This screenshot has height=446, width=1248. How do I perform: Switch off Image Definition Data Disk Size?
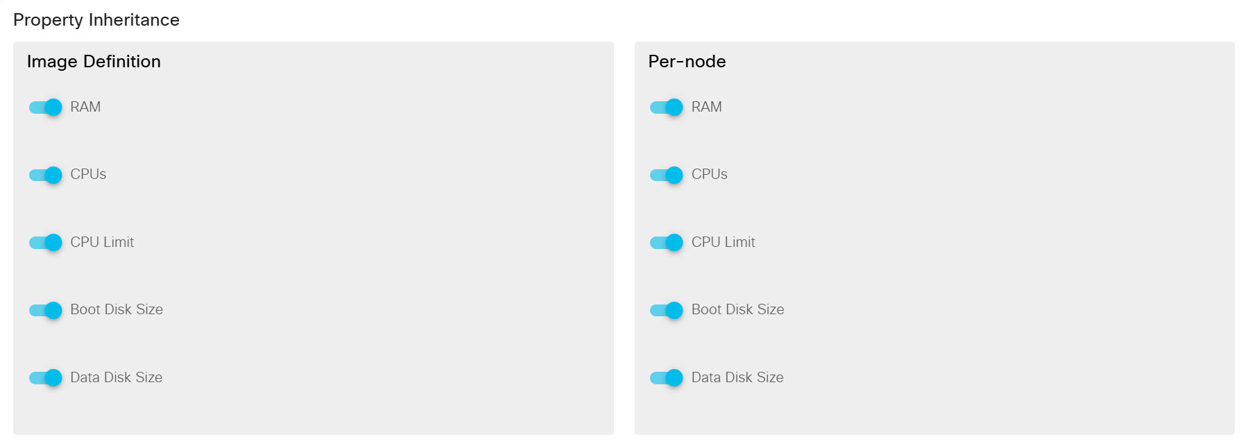click(45, 378)
